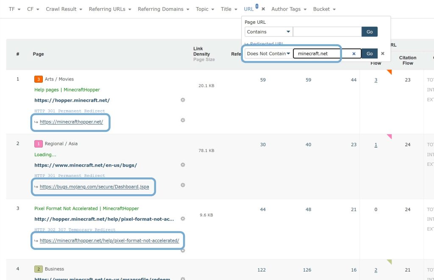This screenshot has height=280, width=434.
Task: Open gear menu for hopper.minecraft.net/help/pixel-format URL
Action: click(x=183, y=219)
